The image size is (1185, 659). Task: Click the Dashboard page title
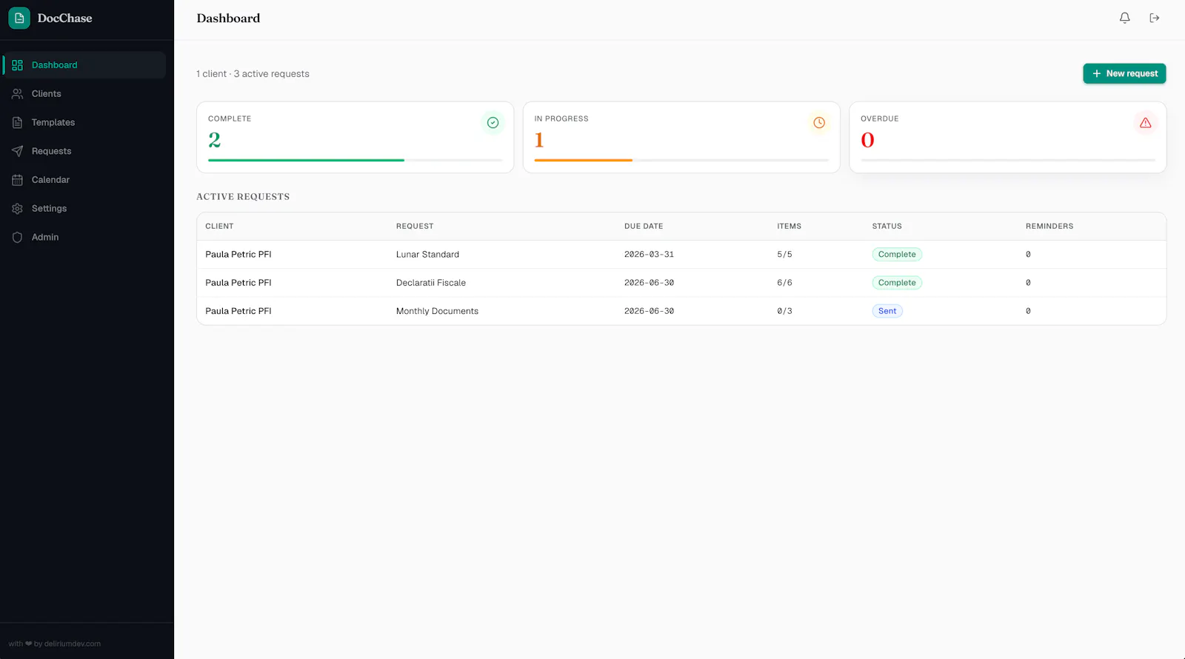(228, 19)
